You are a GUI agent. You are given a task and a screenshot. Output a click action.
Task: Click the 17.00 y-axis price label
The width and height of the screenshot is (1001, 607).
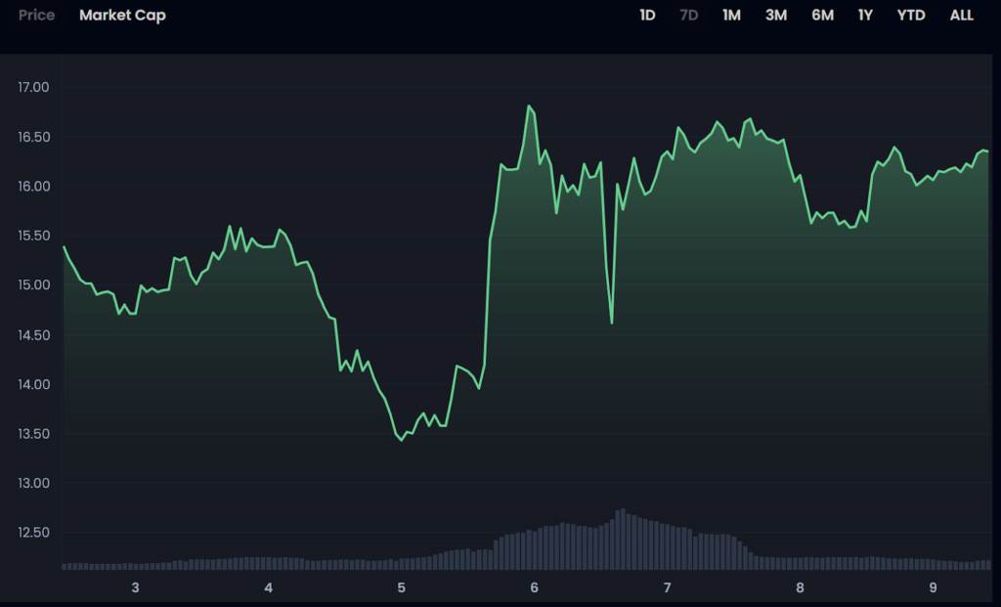point(33,88)
